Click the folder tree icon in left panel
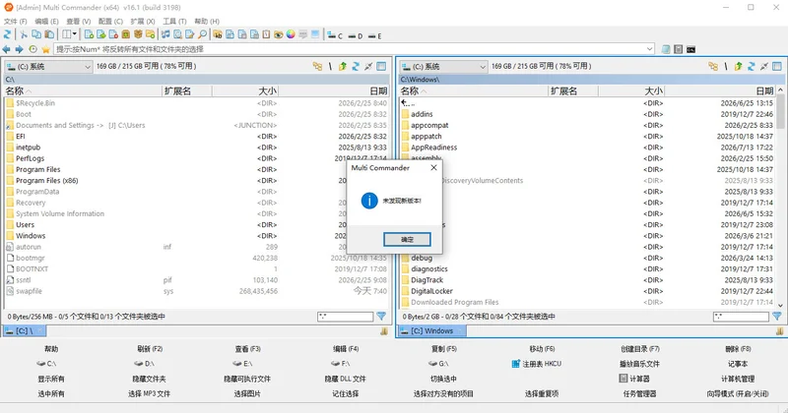Screen dimensions: 788x413 317,66
